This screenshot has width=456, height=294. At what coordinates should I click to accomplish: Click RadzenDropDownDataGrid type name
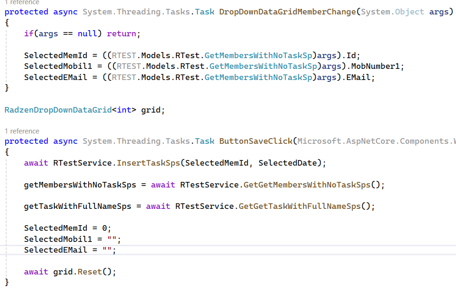pyautogui.click(x=58, y=110)
